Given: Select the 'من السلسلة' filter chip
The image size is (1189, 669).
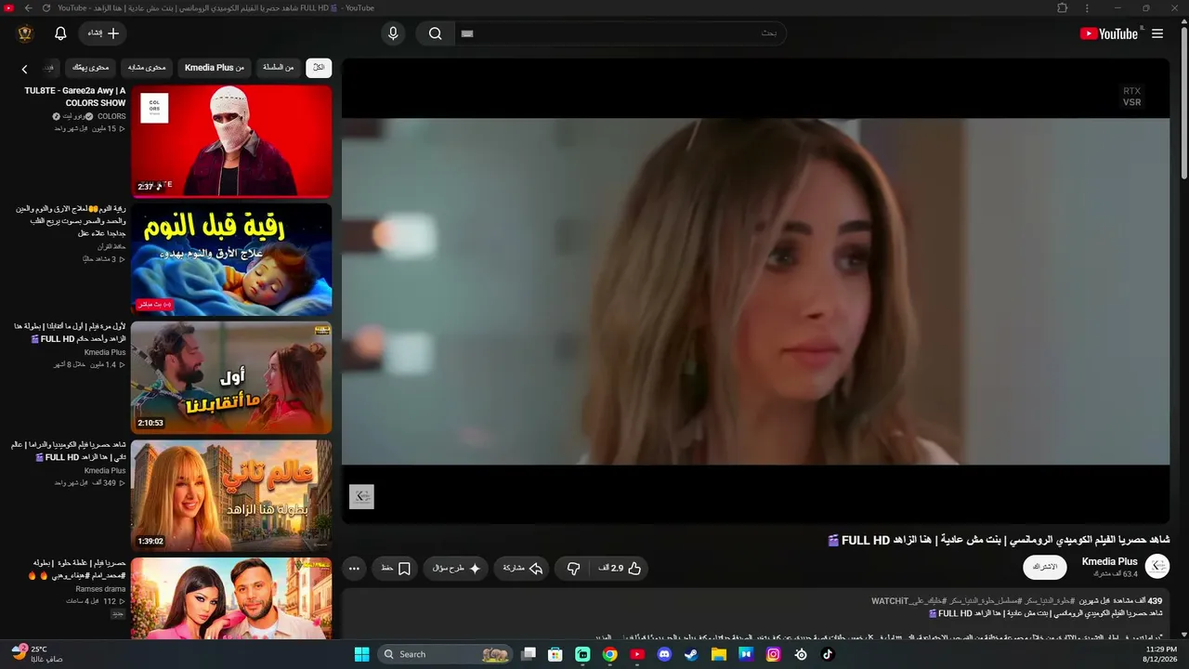Looking at the screenshot, I should 278,68.
